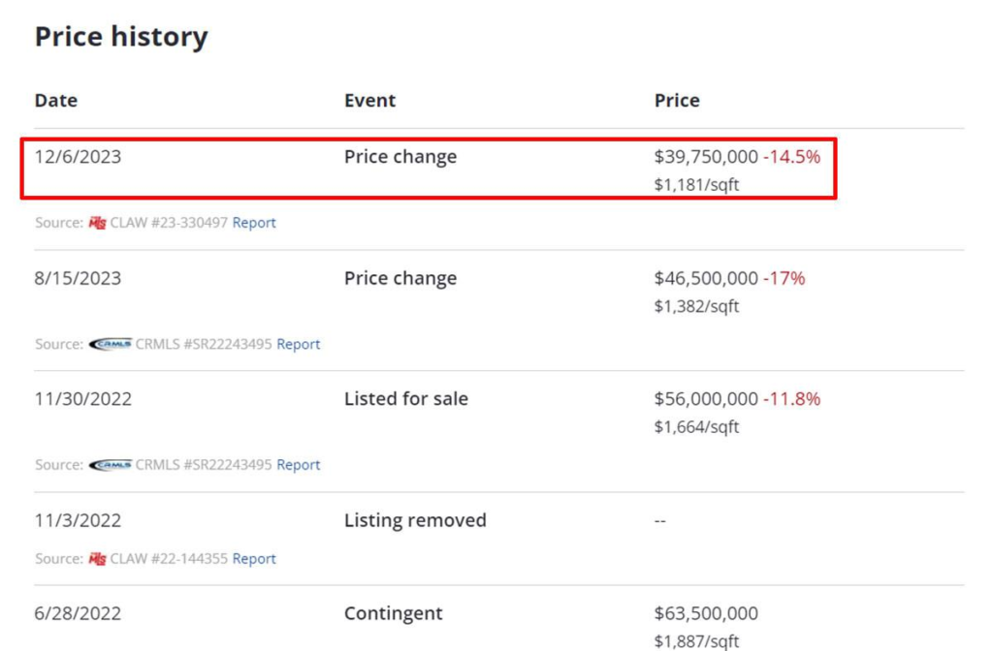
Task: Click the CRMLS logo under the 11/30/2022 entry
Action: 110,465
